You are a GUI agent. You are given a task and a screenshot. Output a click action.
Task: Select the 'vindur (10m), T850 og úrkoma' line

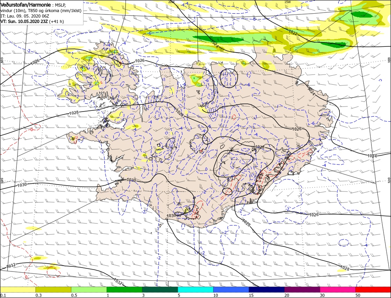pyautogui.click(x=41, y=11)
